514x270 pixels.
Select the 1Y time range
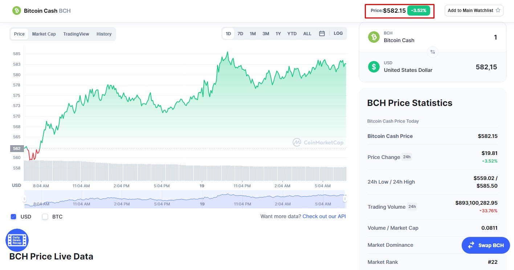tap(278, 33)
